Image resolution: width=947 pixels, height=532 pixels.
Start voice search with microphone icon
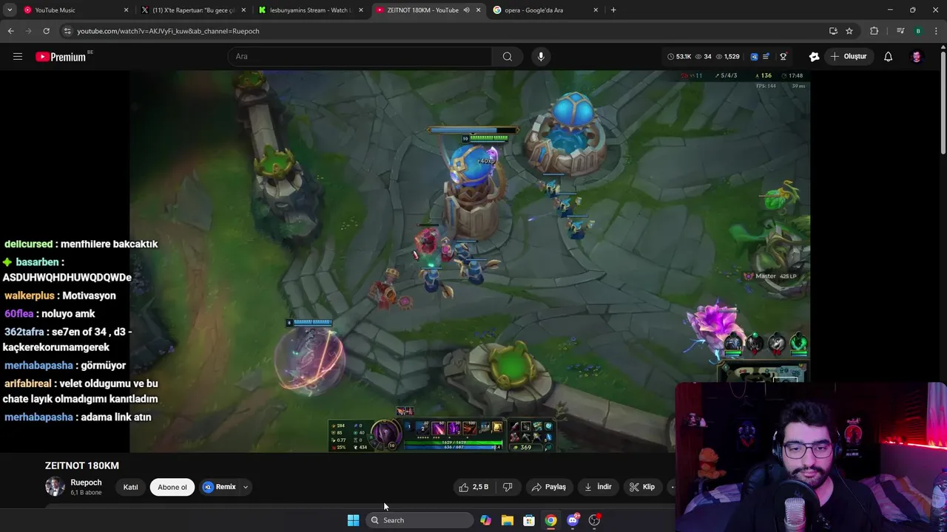click(x=541, y=56)
